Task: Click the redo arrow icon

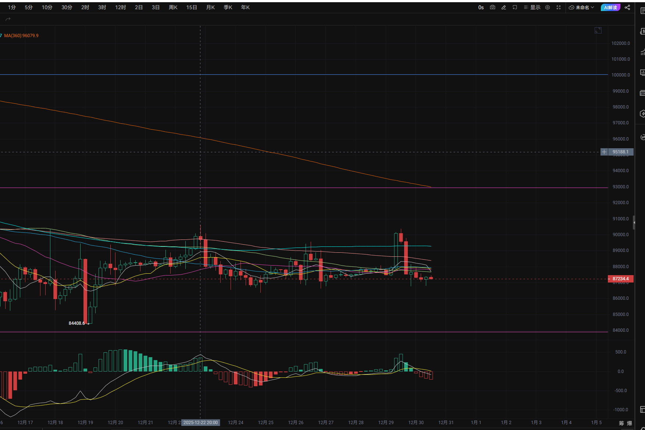Action: pos(8,19)
